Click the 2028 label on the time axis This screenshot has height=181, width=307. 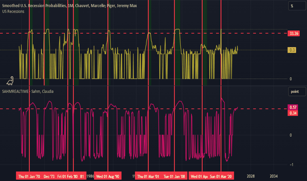[x=251, y=176]
